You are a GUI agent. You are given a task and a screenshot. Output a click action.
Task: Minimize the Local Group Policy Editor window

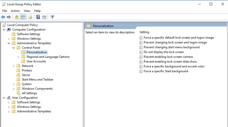(x=200, y=4)
